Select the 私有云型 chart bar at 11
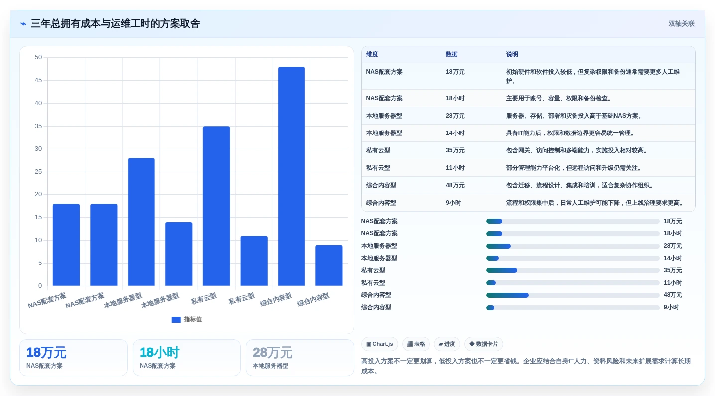This screenshot has width=715, height=396. click(254, 261)
